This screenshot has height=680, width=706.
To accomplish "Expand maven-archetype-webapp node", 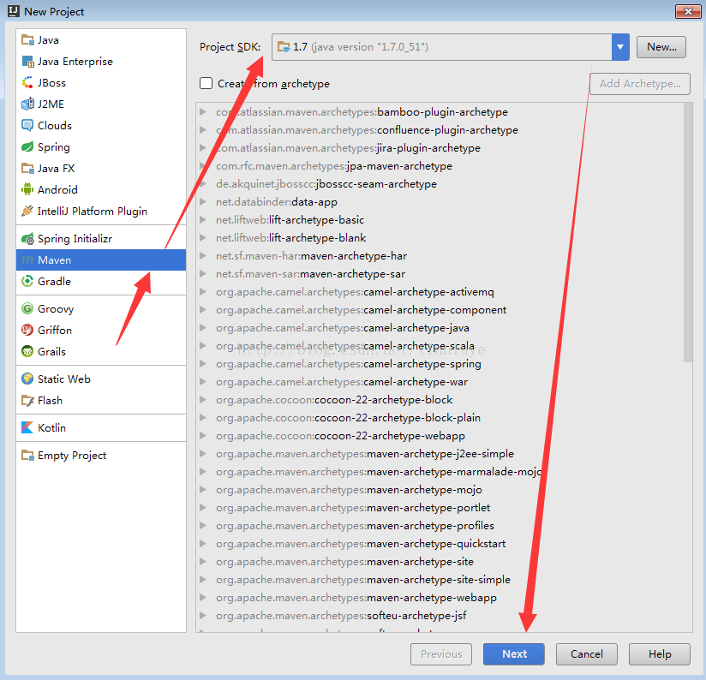I will [x=203, y=597].
